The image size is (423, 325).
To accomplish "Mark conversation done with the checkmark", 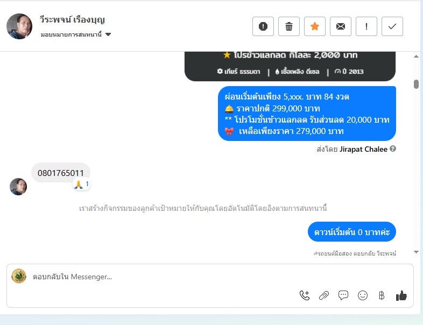I will (x=392, y=26).
